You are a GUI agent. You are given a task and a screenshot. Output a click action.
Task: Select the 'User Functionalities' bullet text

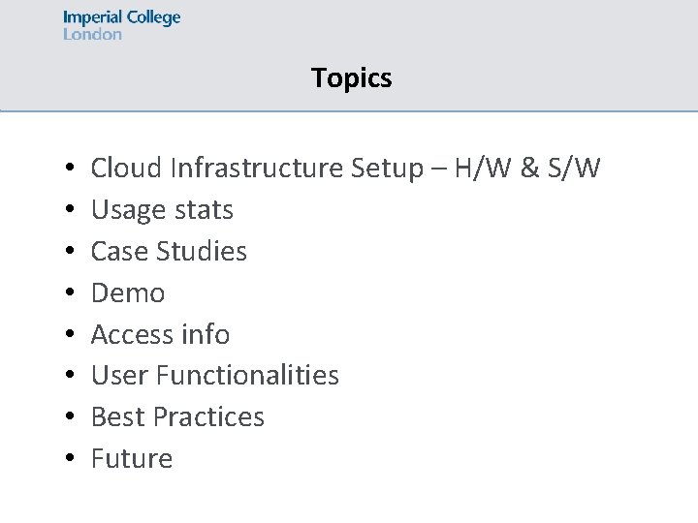click(x=214, y=376)
